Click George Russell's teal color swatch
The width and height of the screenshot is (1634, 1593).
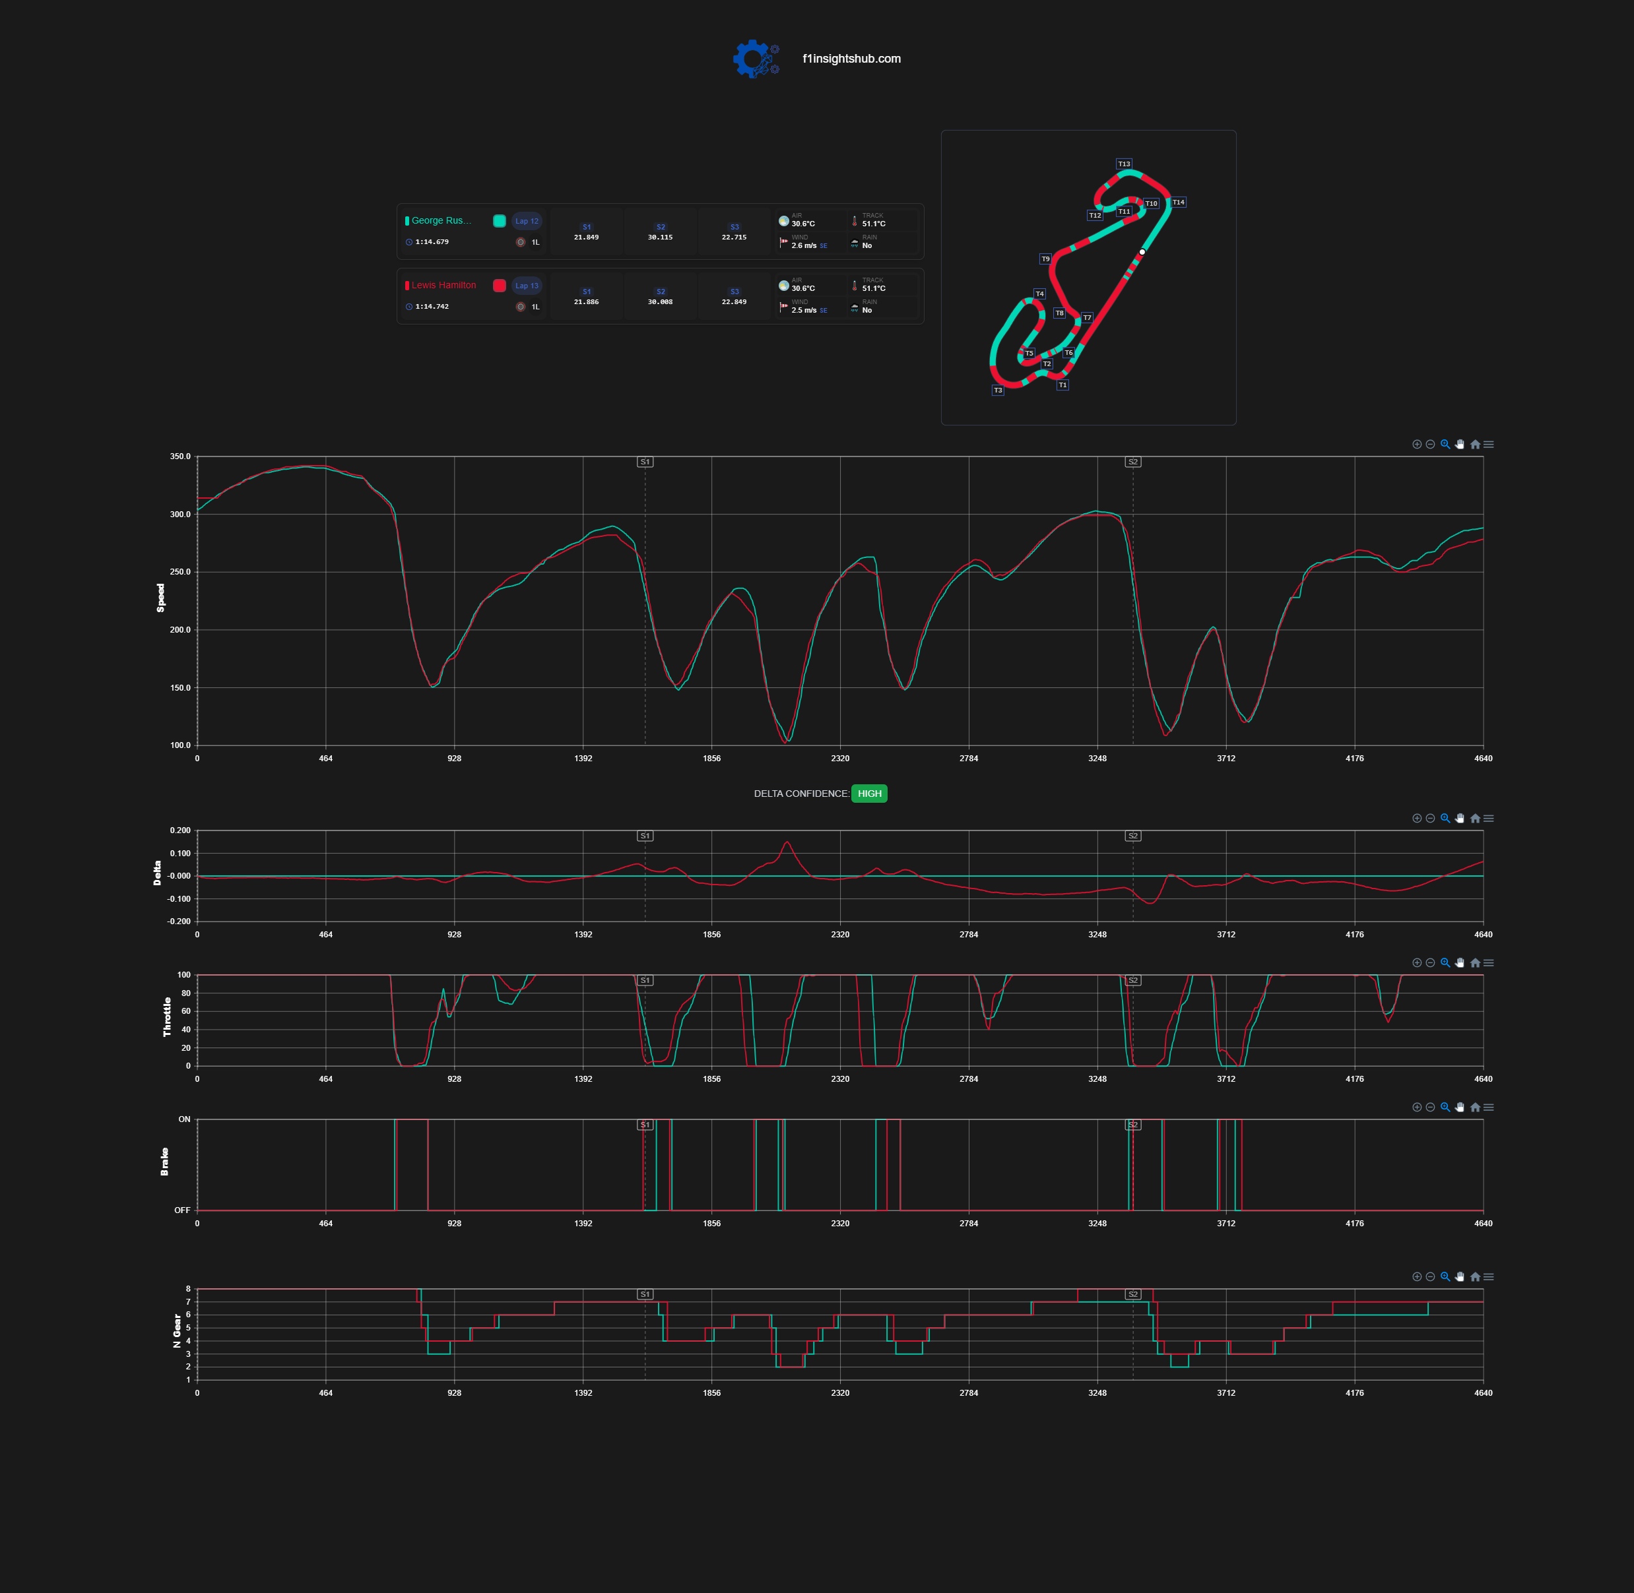pyautogui.click(x=500, y=221)
